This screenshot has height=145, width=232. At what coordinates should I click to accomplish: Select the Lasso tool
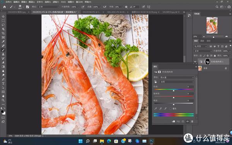click(x=3, y=25)
